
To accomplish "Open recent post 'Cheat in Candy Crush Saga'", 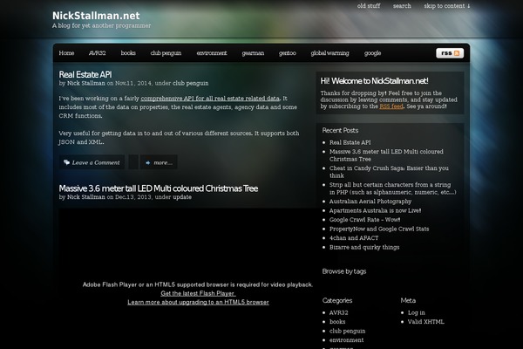I will point(389,172).
